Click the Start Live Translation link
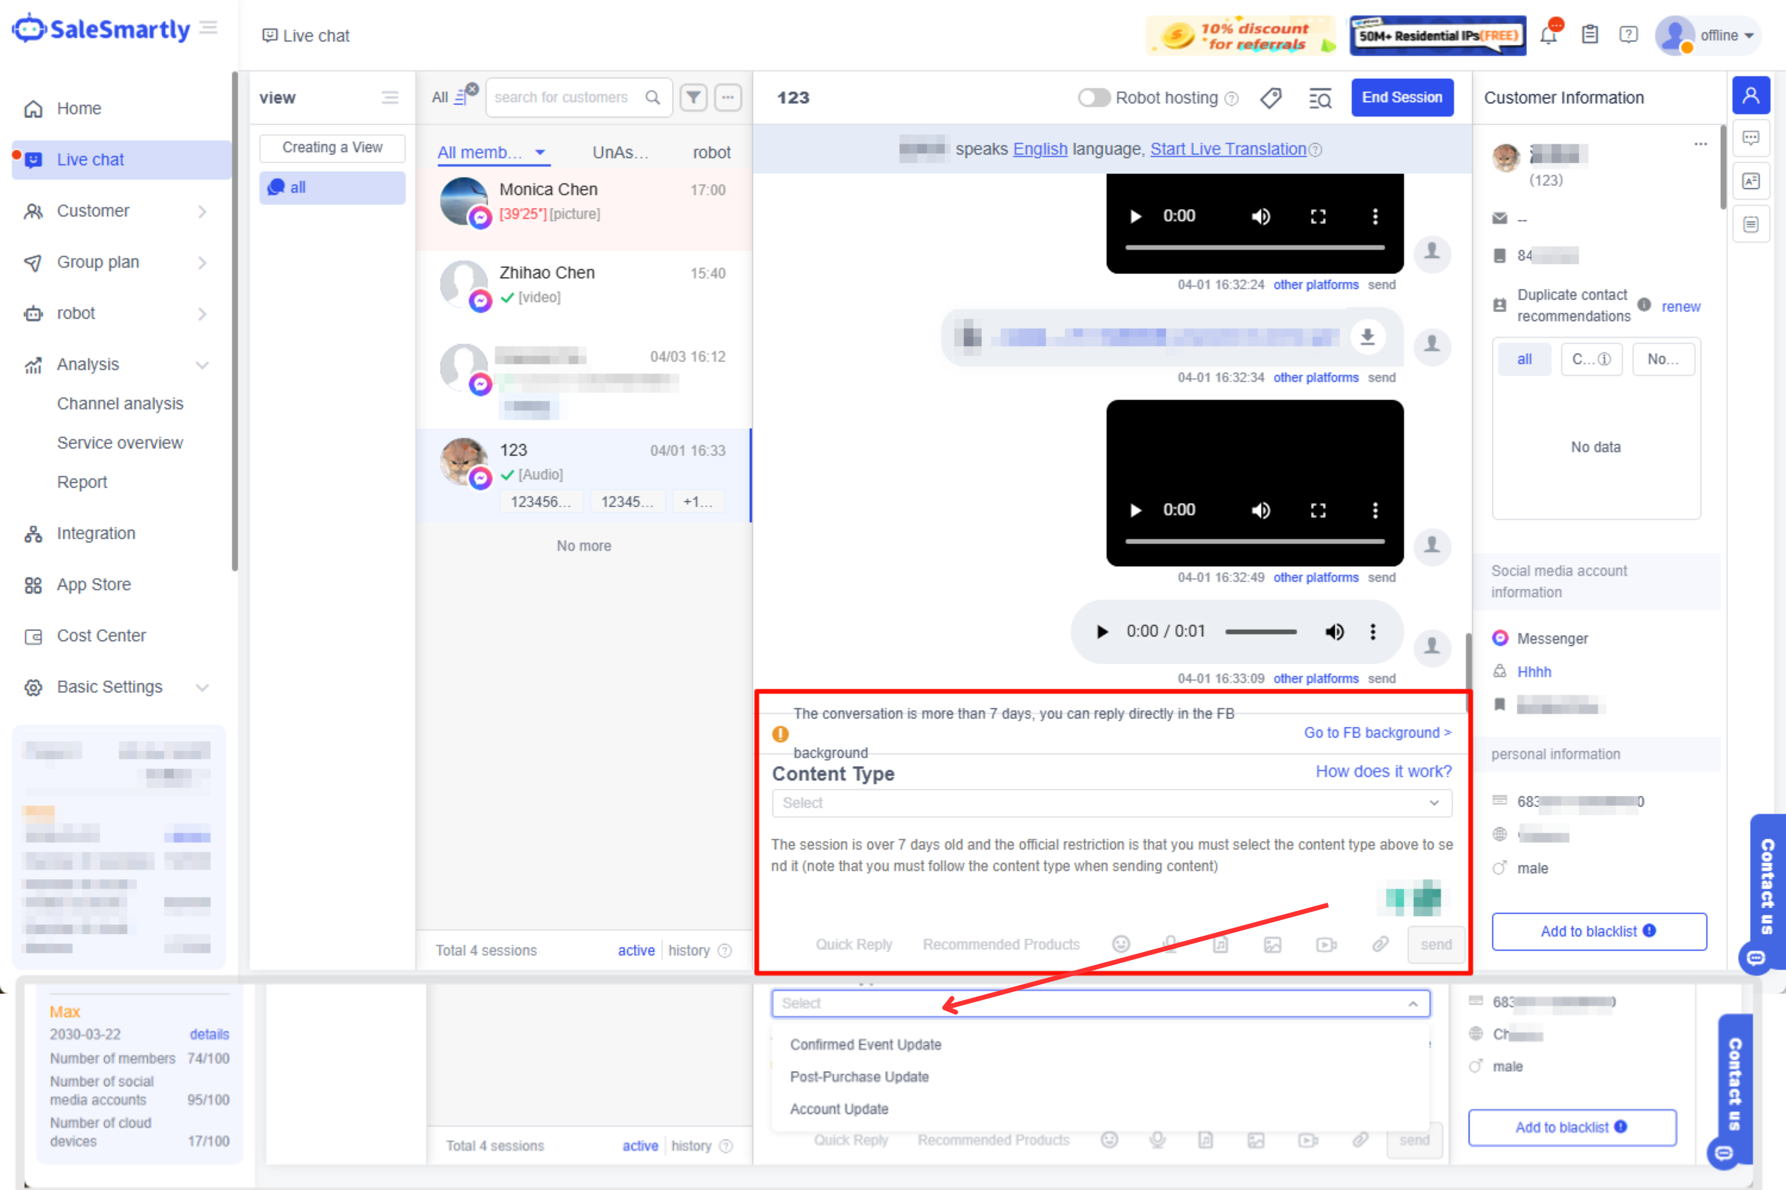Viewport: 1786px width, 1190px height. tap(1228, 149)
